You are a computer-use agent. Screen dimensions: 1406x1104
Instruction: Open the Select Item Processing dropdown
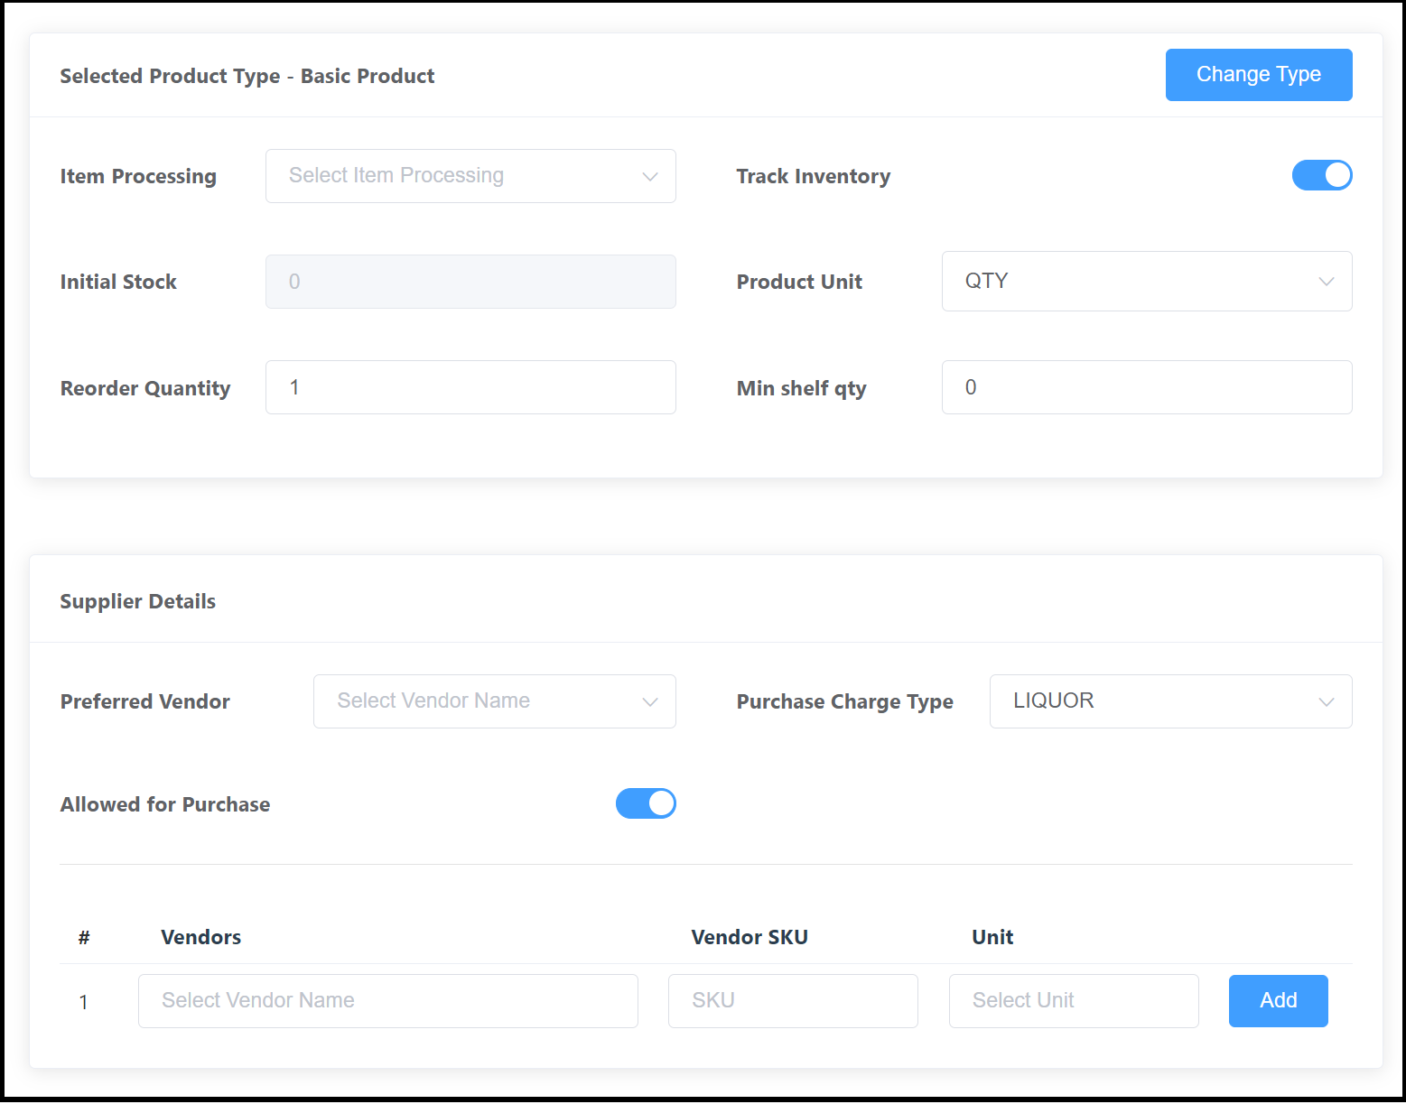470,176
